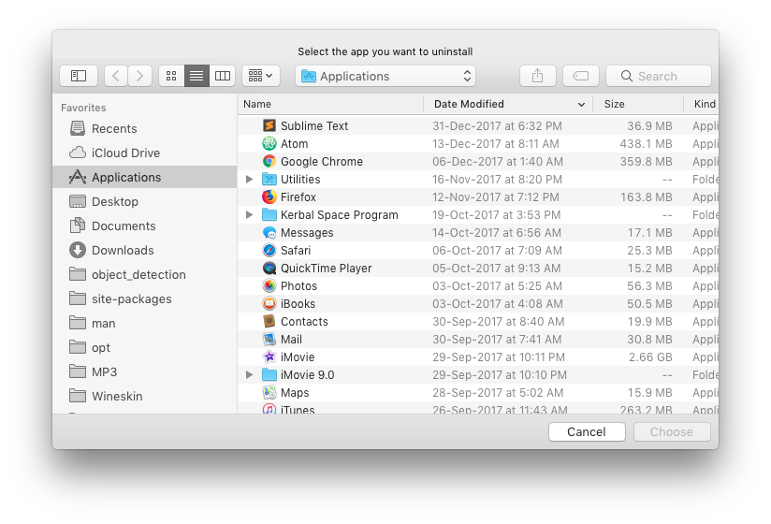Open iCloud Drive in the sidebar
Image resolution: width=771 pixels, height=524 pixels.
[x=144, y=153]
